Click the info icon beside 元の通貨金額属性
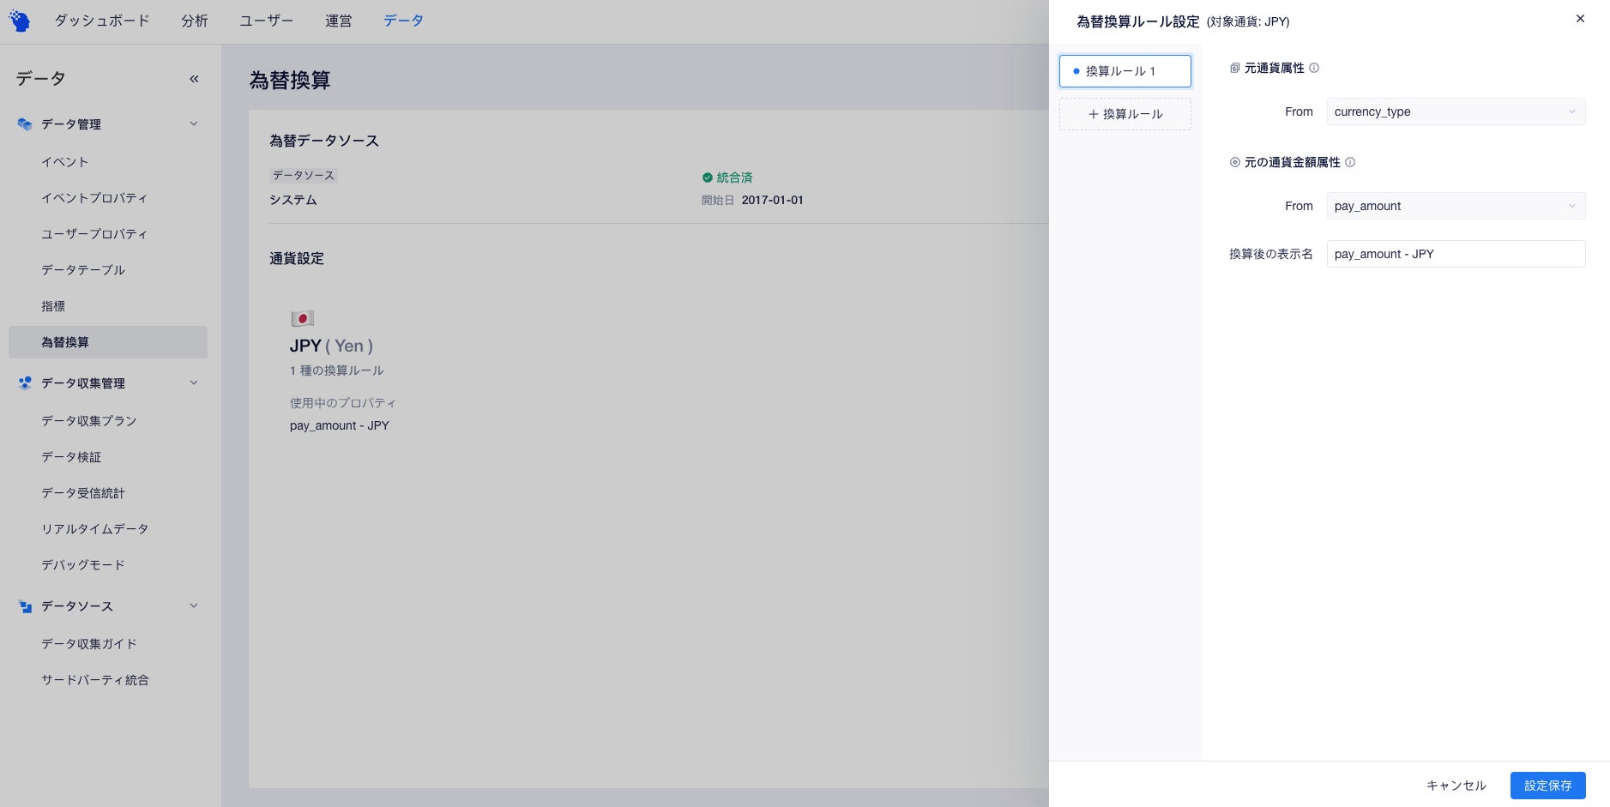Image resolution: width=1610 pixels, height=807 pixels. 1350,162
